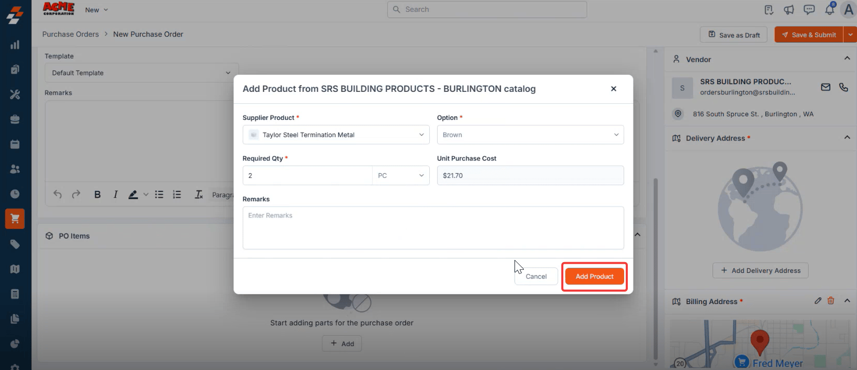
Task: Undo in the remarks editor toolbar
Action: (x=58, y=194)
